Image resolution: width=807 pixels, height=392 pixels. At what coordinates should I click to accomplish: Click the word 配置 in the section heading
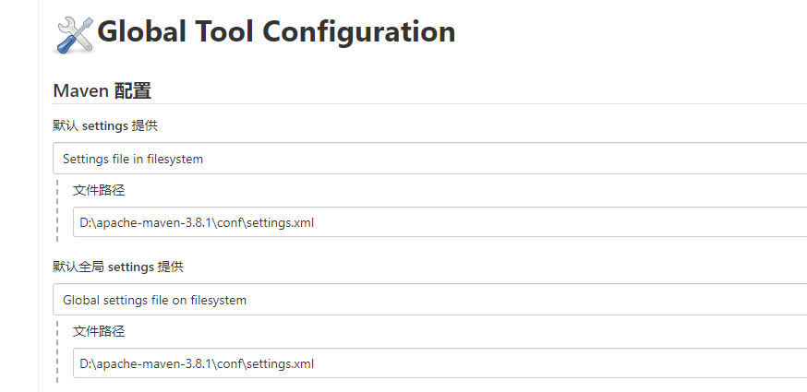pos(132,90)
